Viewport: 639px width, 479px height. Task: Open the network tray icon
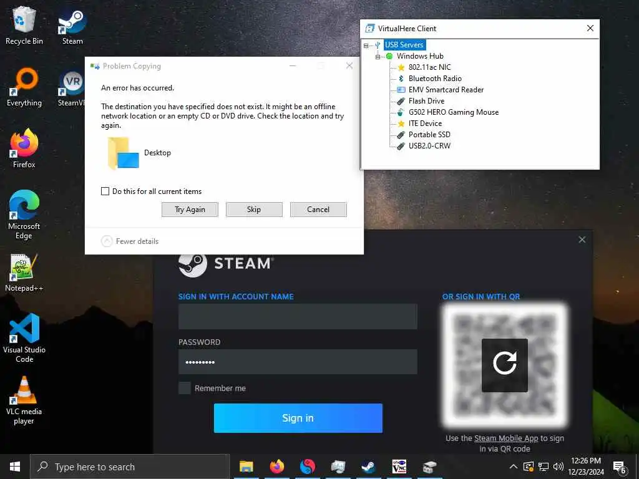point(544,467)
